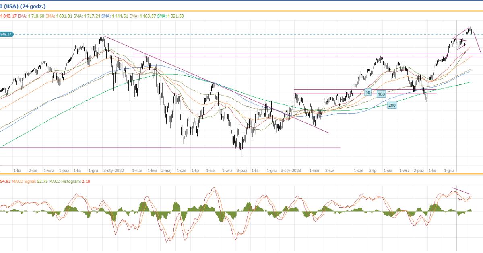This screenshot has height=253, width=483.
Task: Click the 3-paź date label on axis
Action: (242, 171)
